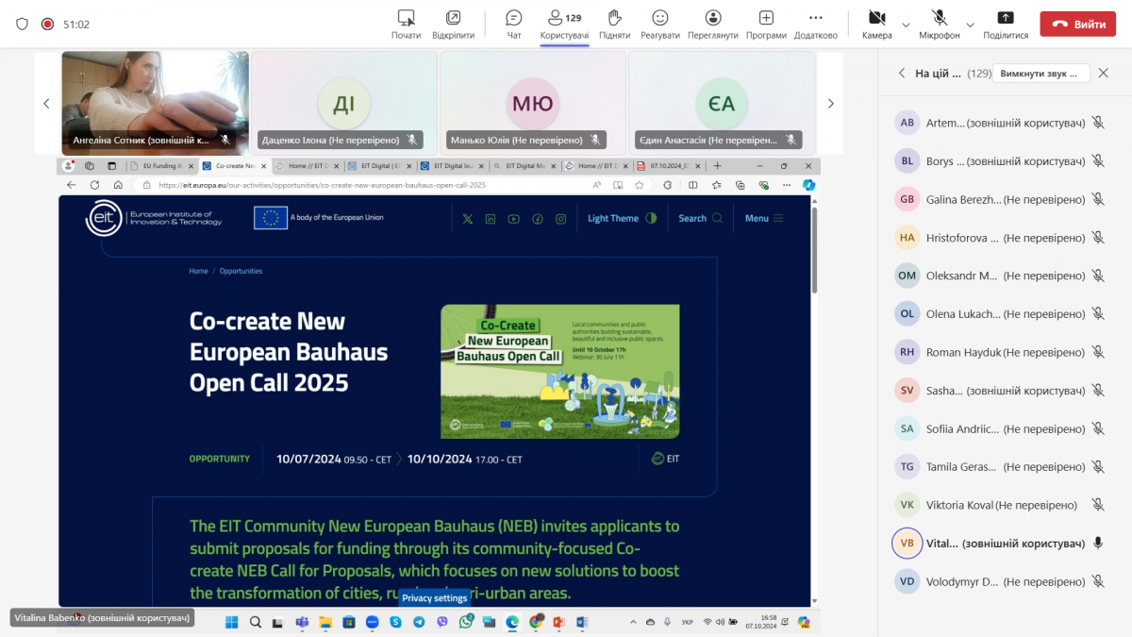
Task: Open WhatsApp from the shared taskbar
Action: (466, 622)
